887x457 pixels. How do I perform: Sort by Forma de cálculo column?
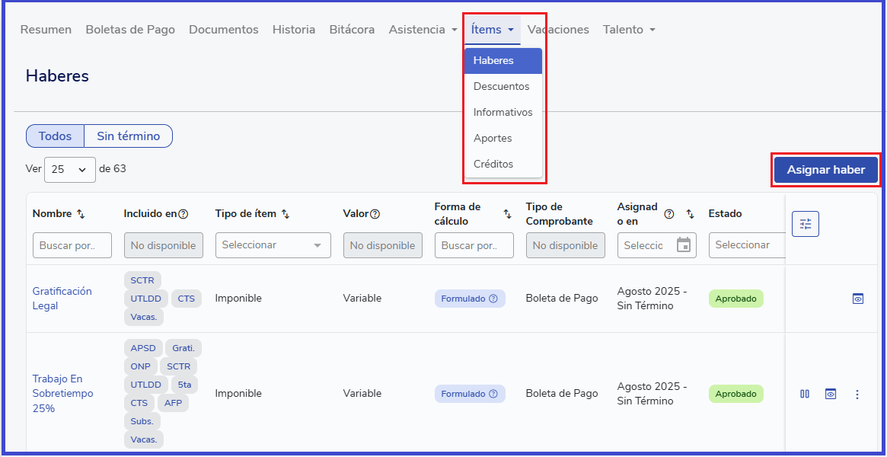click(x=507, y=214)
